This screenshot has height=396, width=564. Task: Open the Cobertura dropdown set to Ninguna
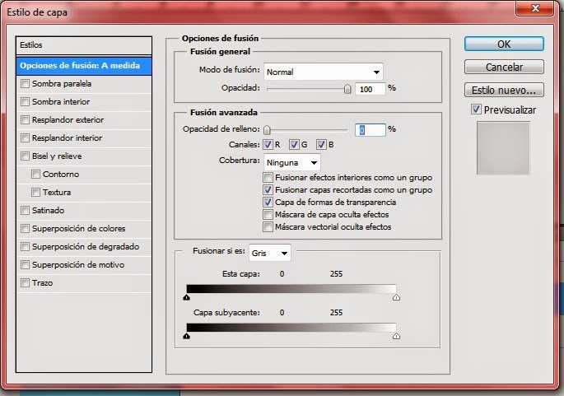pos(291,162)
